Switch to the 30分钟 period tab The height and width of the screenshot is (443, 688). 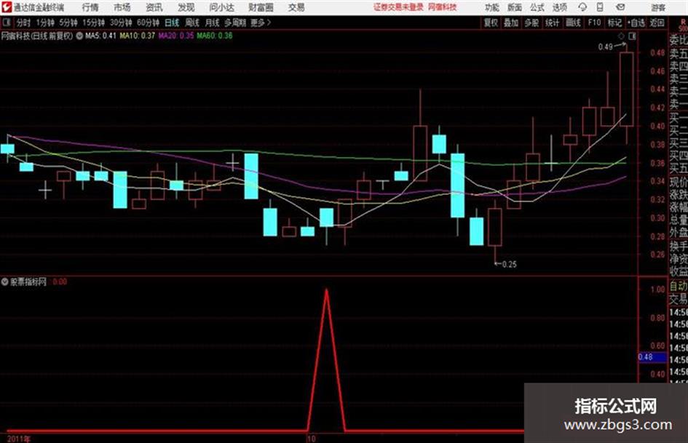(x=121, y=23)
